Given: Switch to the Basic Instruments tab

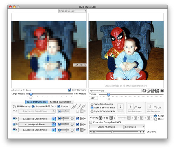Looking at the screenshot, I should point(36,102).
